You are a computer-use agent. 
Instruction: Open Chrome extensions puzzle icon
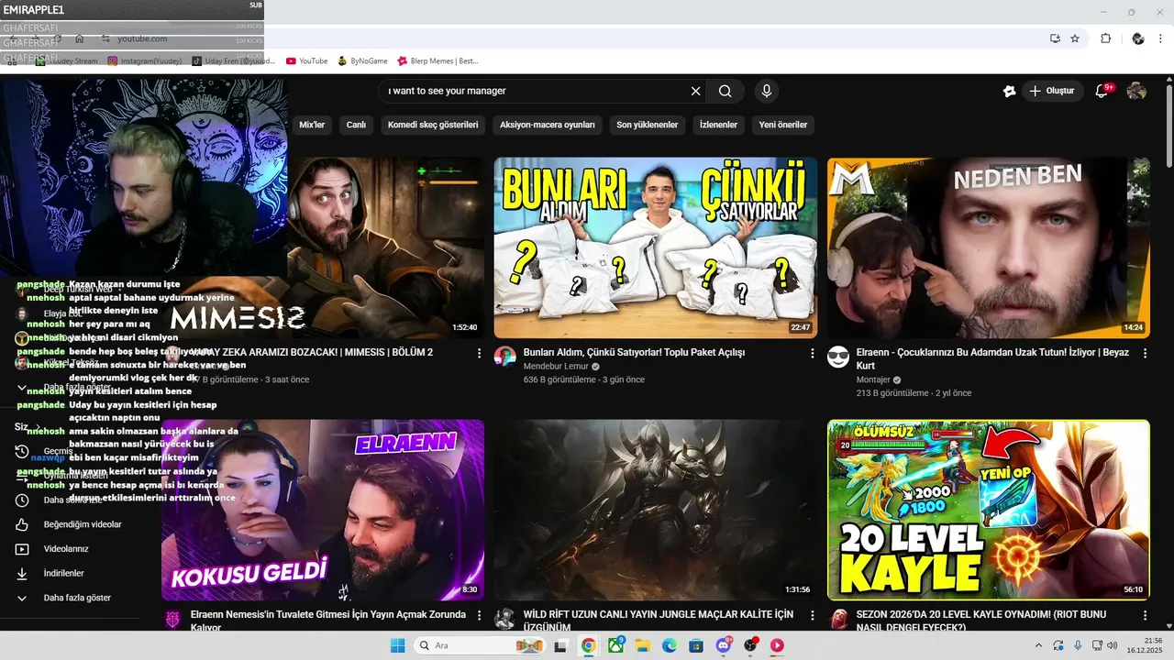pos(1105,38)
